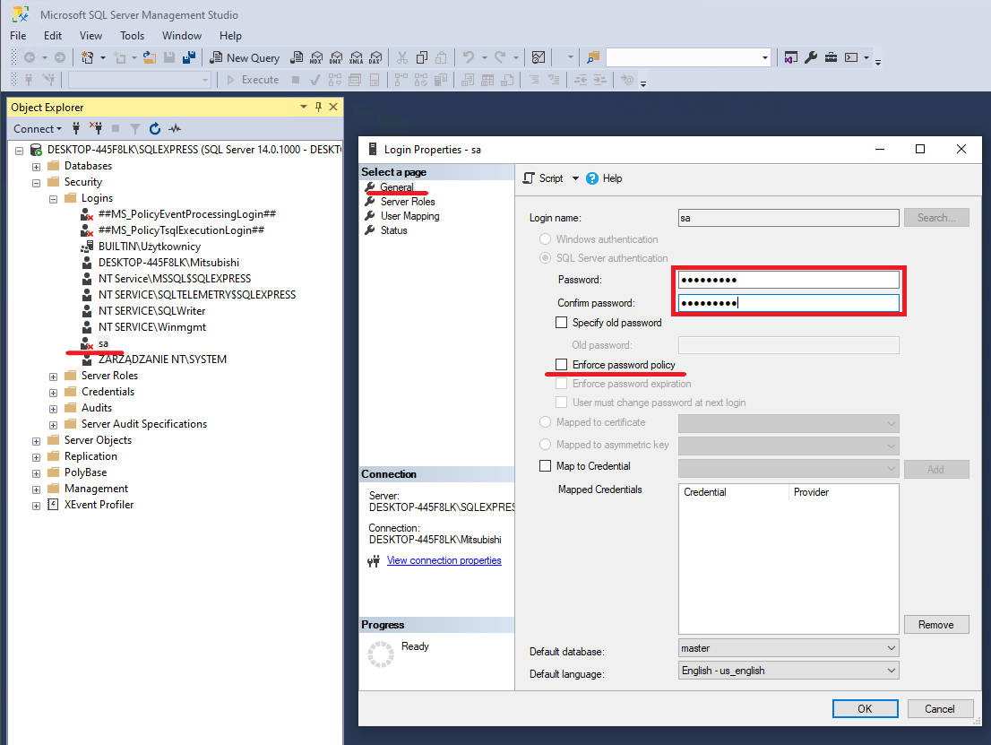Open the Toolbox icon in main toolbar

832,57
